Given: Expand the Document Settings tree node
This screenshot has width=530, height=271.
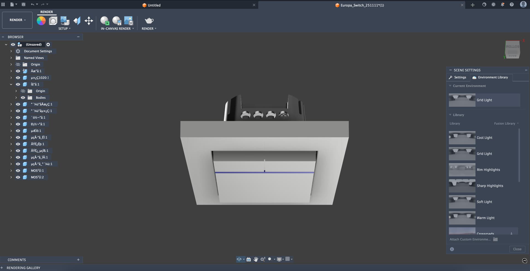Looking at the screenshot, I should click(11, 51).
